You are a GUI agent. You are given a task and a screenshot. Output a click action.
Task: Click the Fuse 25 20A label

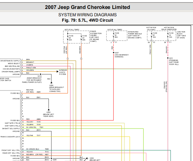point(71,38)
